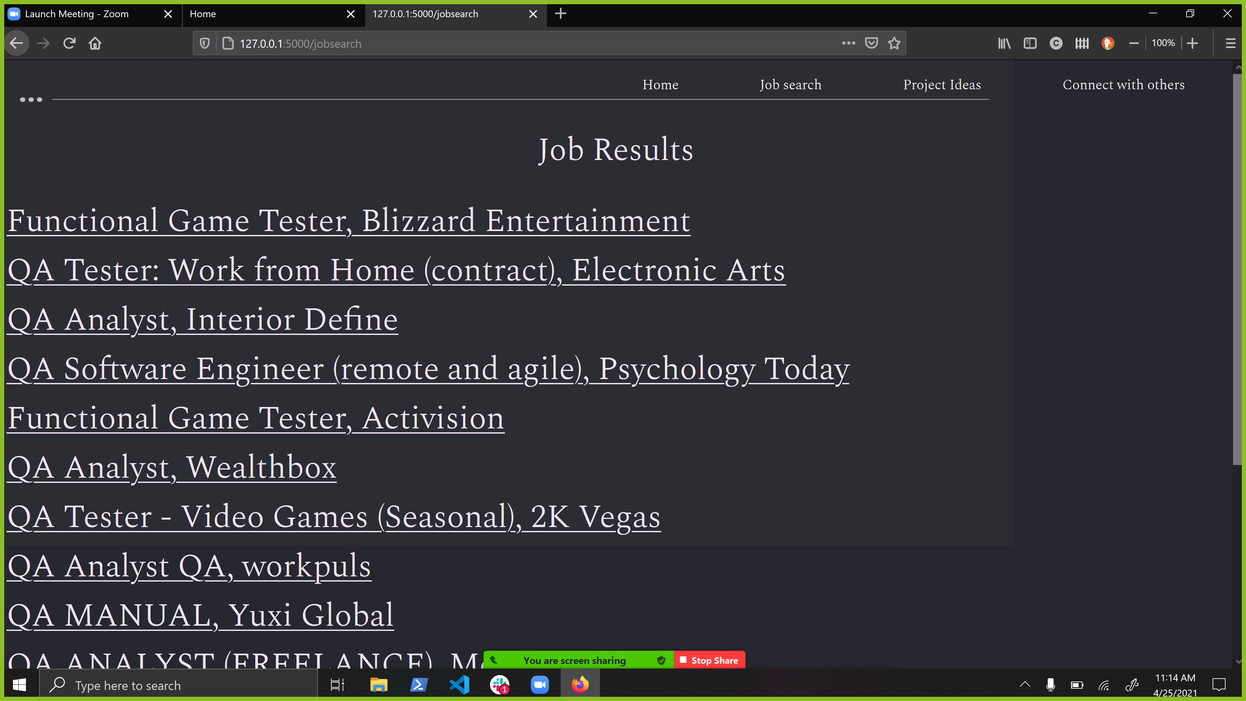Toggle microphone icon in system tray

(1050, 685)
